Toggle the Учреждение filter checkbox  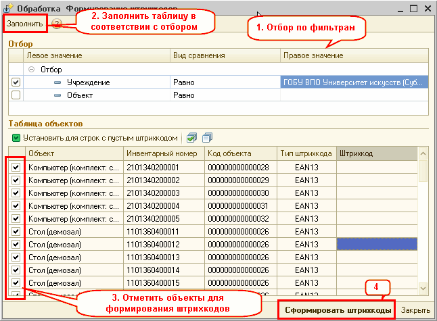[x=16, y=82]
